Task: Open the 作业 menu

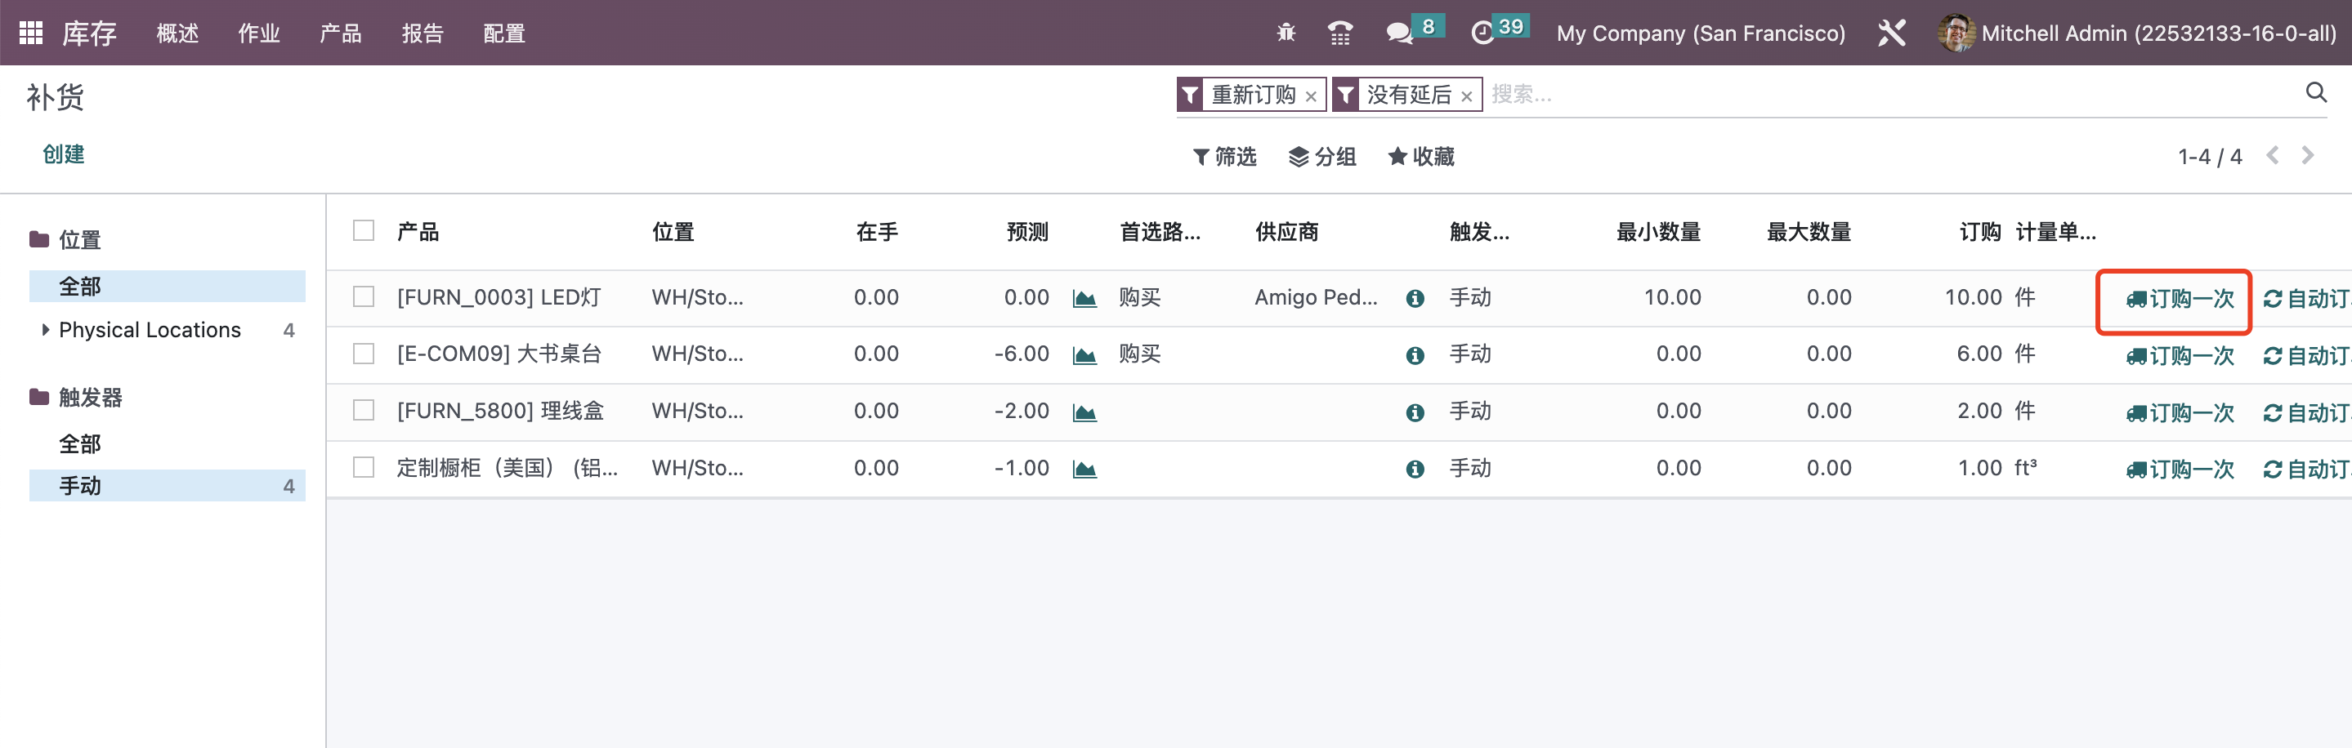Action: pos(258,33)
